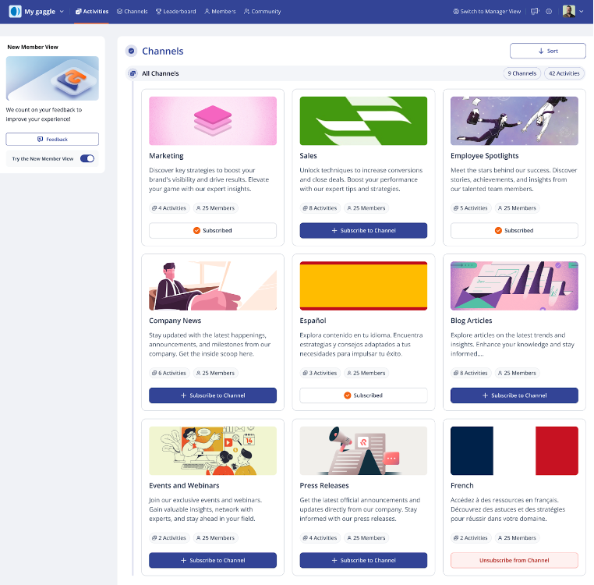Click the Channels header circle icon
The height and width of the screenshot is (585, 594).
click(131, 51)
